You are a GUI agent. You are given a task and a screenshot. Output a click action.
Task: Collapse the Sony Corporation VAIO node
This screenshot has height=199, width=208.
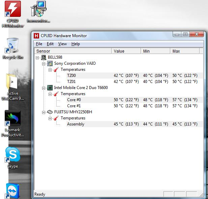43,64
